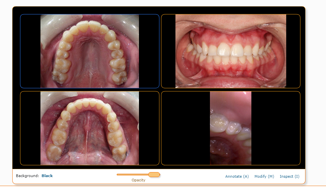This screenshot has height=190, width=326.
Task: Select the frontal smile teeth photo
Action: click(231, 51)
